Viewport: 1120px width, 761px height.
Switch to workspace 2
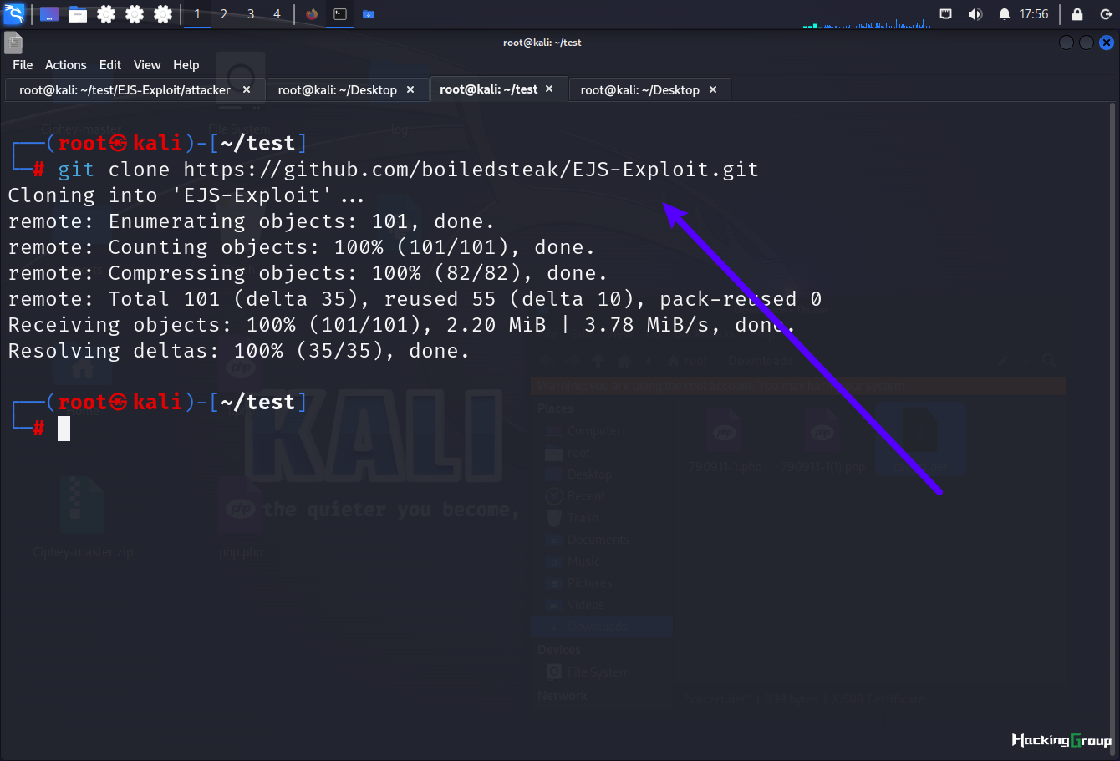[x=224, y=14]
